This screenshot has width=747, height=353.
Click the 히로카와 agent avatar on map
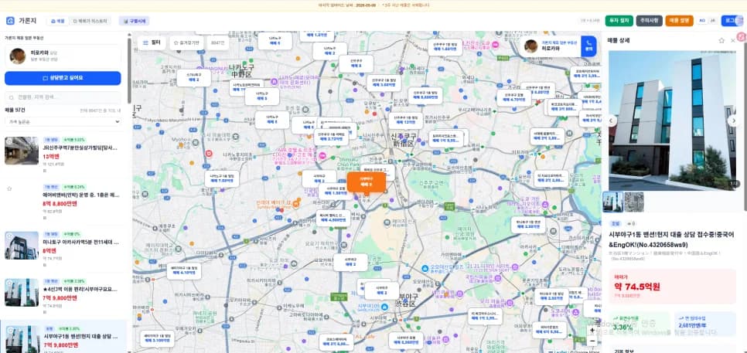pyautogui.click(x=532, y=46)
